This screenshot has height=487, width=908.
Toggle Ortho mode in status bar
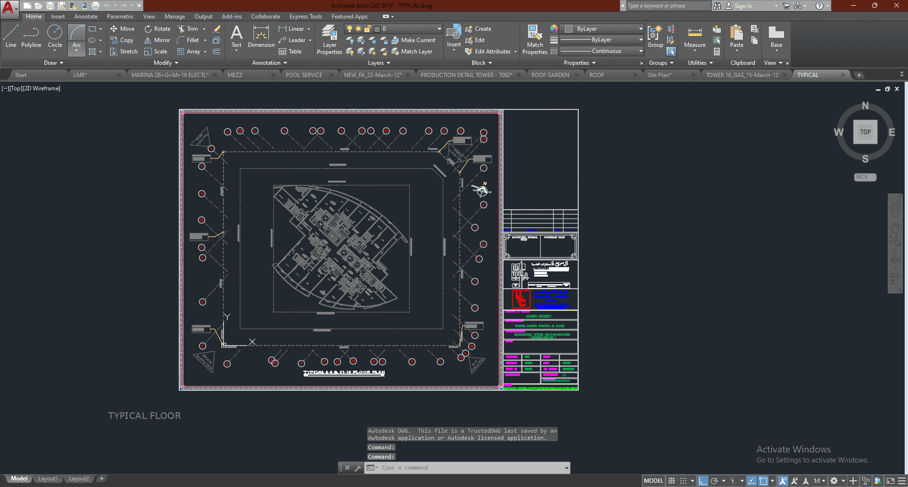click(703, 481)
